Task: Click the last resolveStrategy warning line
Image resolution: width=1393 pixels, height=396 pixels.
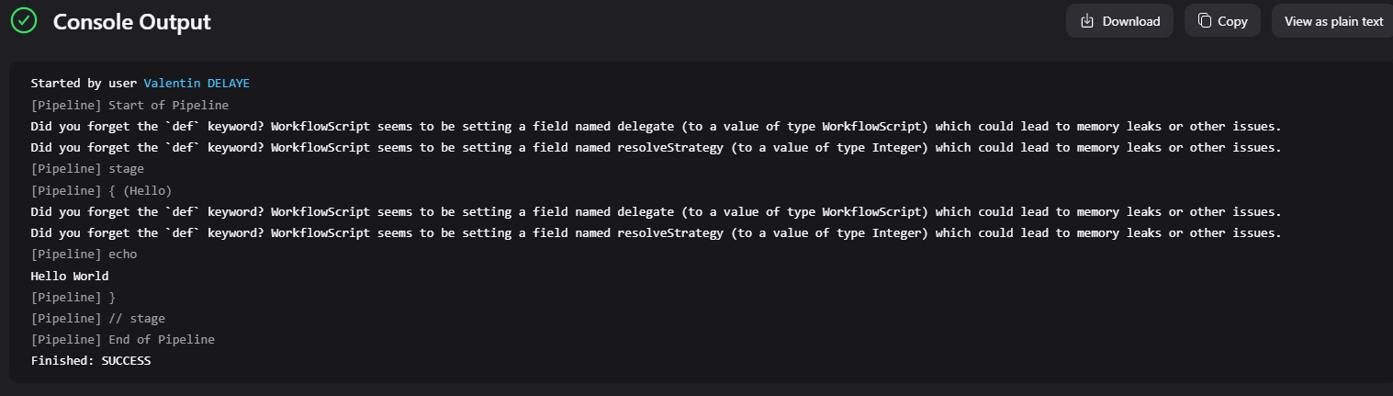Action: tap(655, 232)
